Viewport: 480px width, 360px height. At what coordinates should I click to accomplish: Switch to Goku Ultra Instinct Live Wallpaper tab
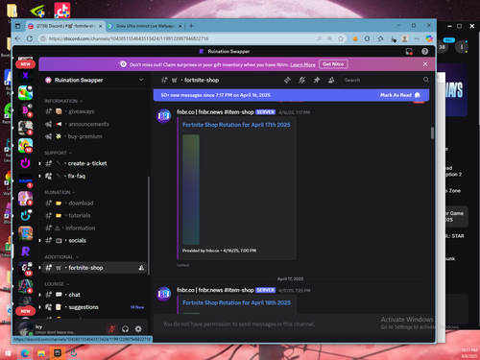pyautogui.click(x=145, y=26)
